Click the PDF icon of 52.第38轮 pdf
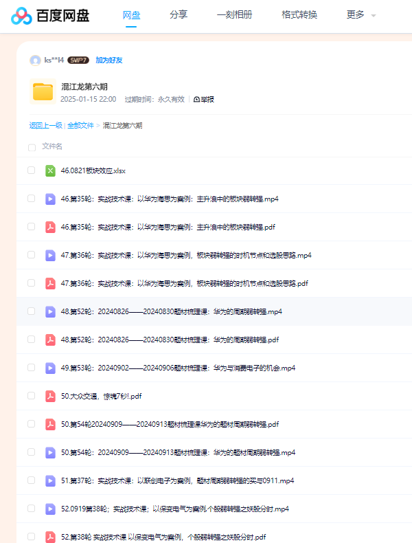Viewport: 412px width, 543px height. tap(51, 537)
